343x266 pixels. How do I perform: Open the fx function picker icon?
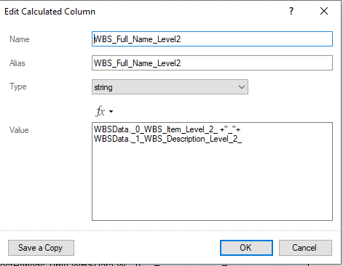point(100,111)
